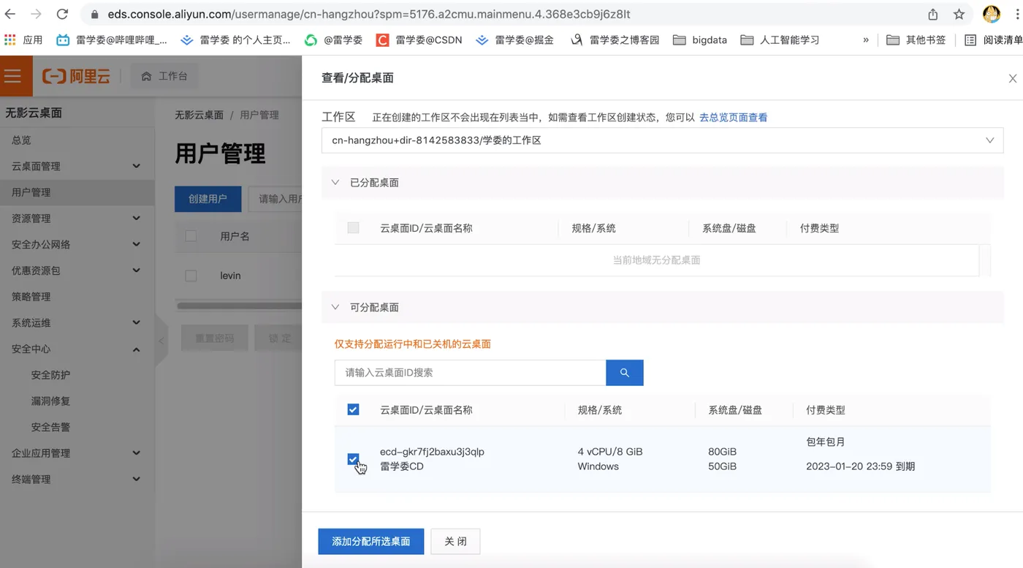Click the 请输入云桌面ID搜索 field
Image resolution: width=1023 pixels, height=568 pixels.
[470, 373]
